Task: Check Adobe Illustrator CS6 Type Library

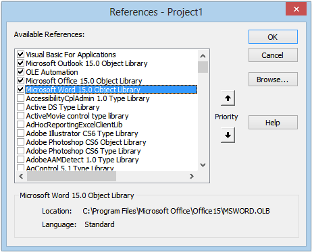Action: pyautogui.click(x=20, y=133)
